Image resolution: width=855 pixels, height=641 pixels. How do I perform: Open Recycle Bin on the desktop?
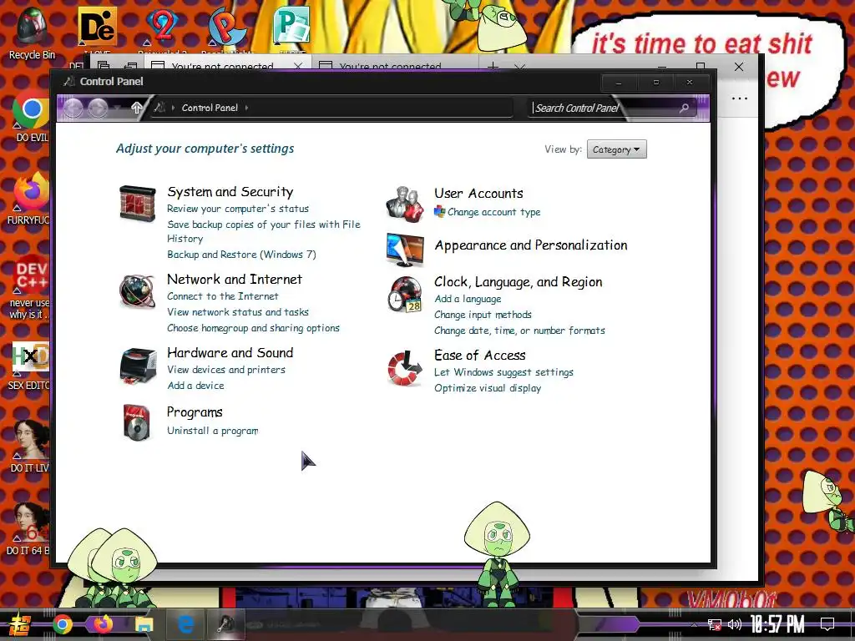(x=32, y=33)
